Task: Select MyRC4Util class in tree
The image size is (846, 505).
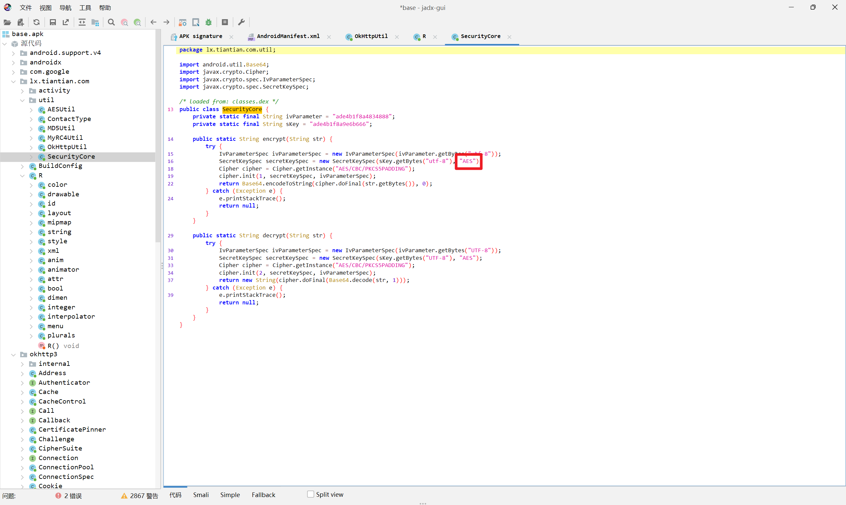Action: [x=65, y=138]
